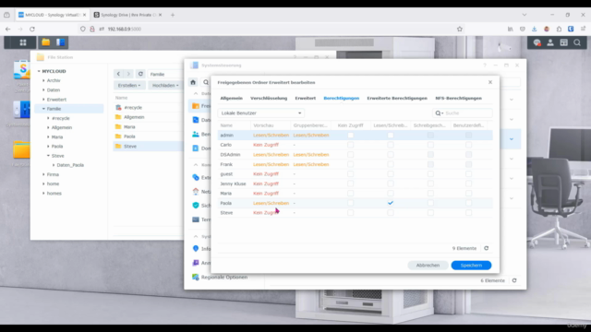Collapse the Familie tree node

[x=43, y=109]
